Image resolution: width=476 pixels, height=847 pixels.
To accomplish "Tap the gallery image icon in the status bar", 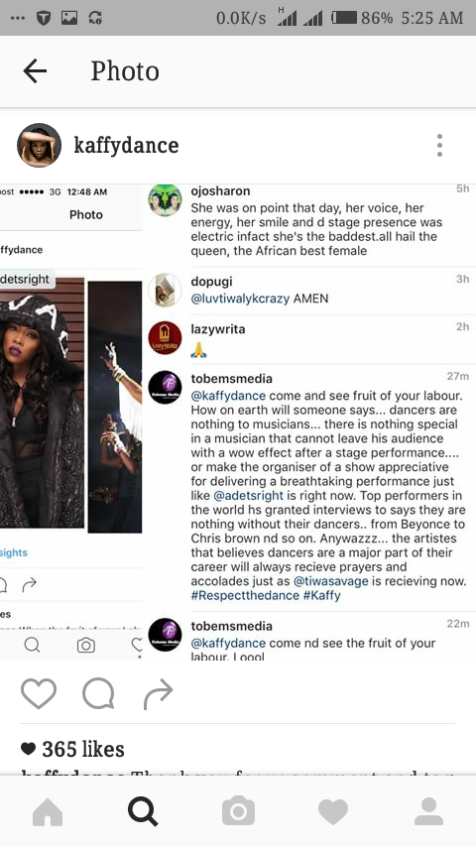I will pyautogui.click(x=69, y=18).
